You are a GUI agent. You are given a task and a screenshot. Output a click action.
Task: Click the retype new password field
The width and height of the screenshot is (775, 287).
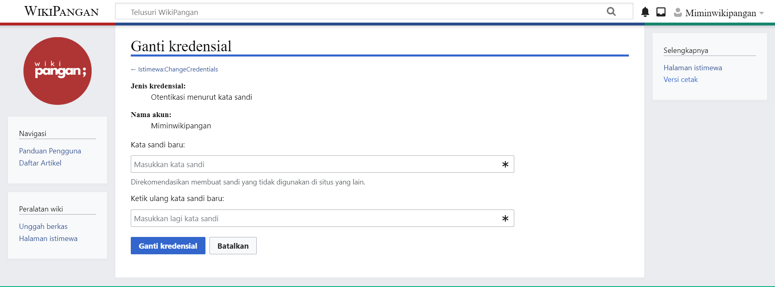(315, 218)
